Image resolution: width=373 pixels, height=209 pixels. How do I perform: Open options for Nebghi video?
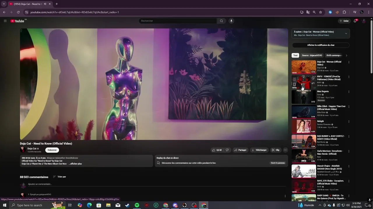point(349,122)
